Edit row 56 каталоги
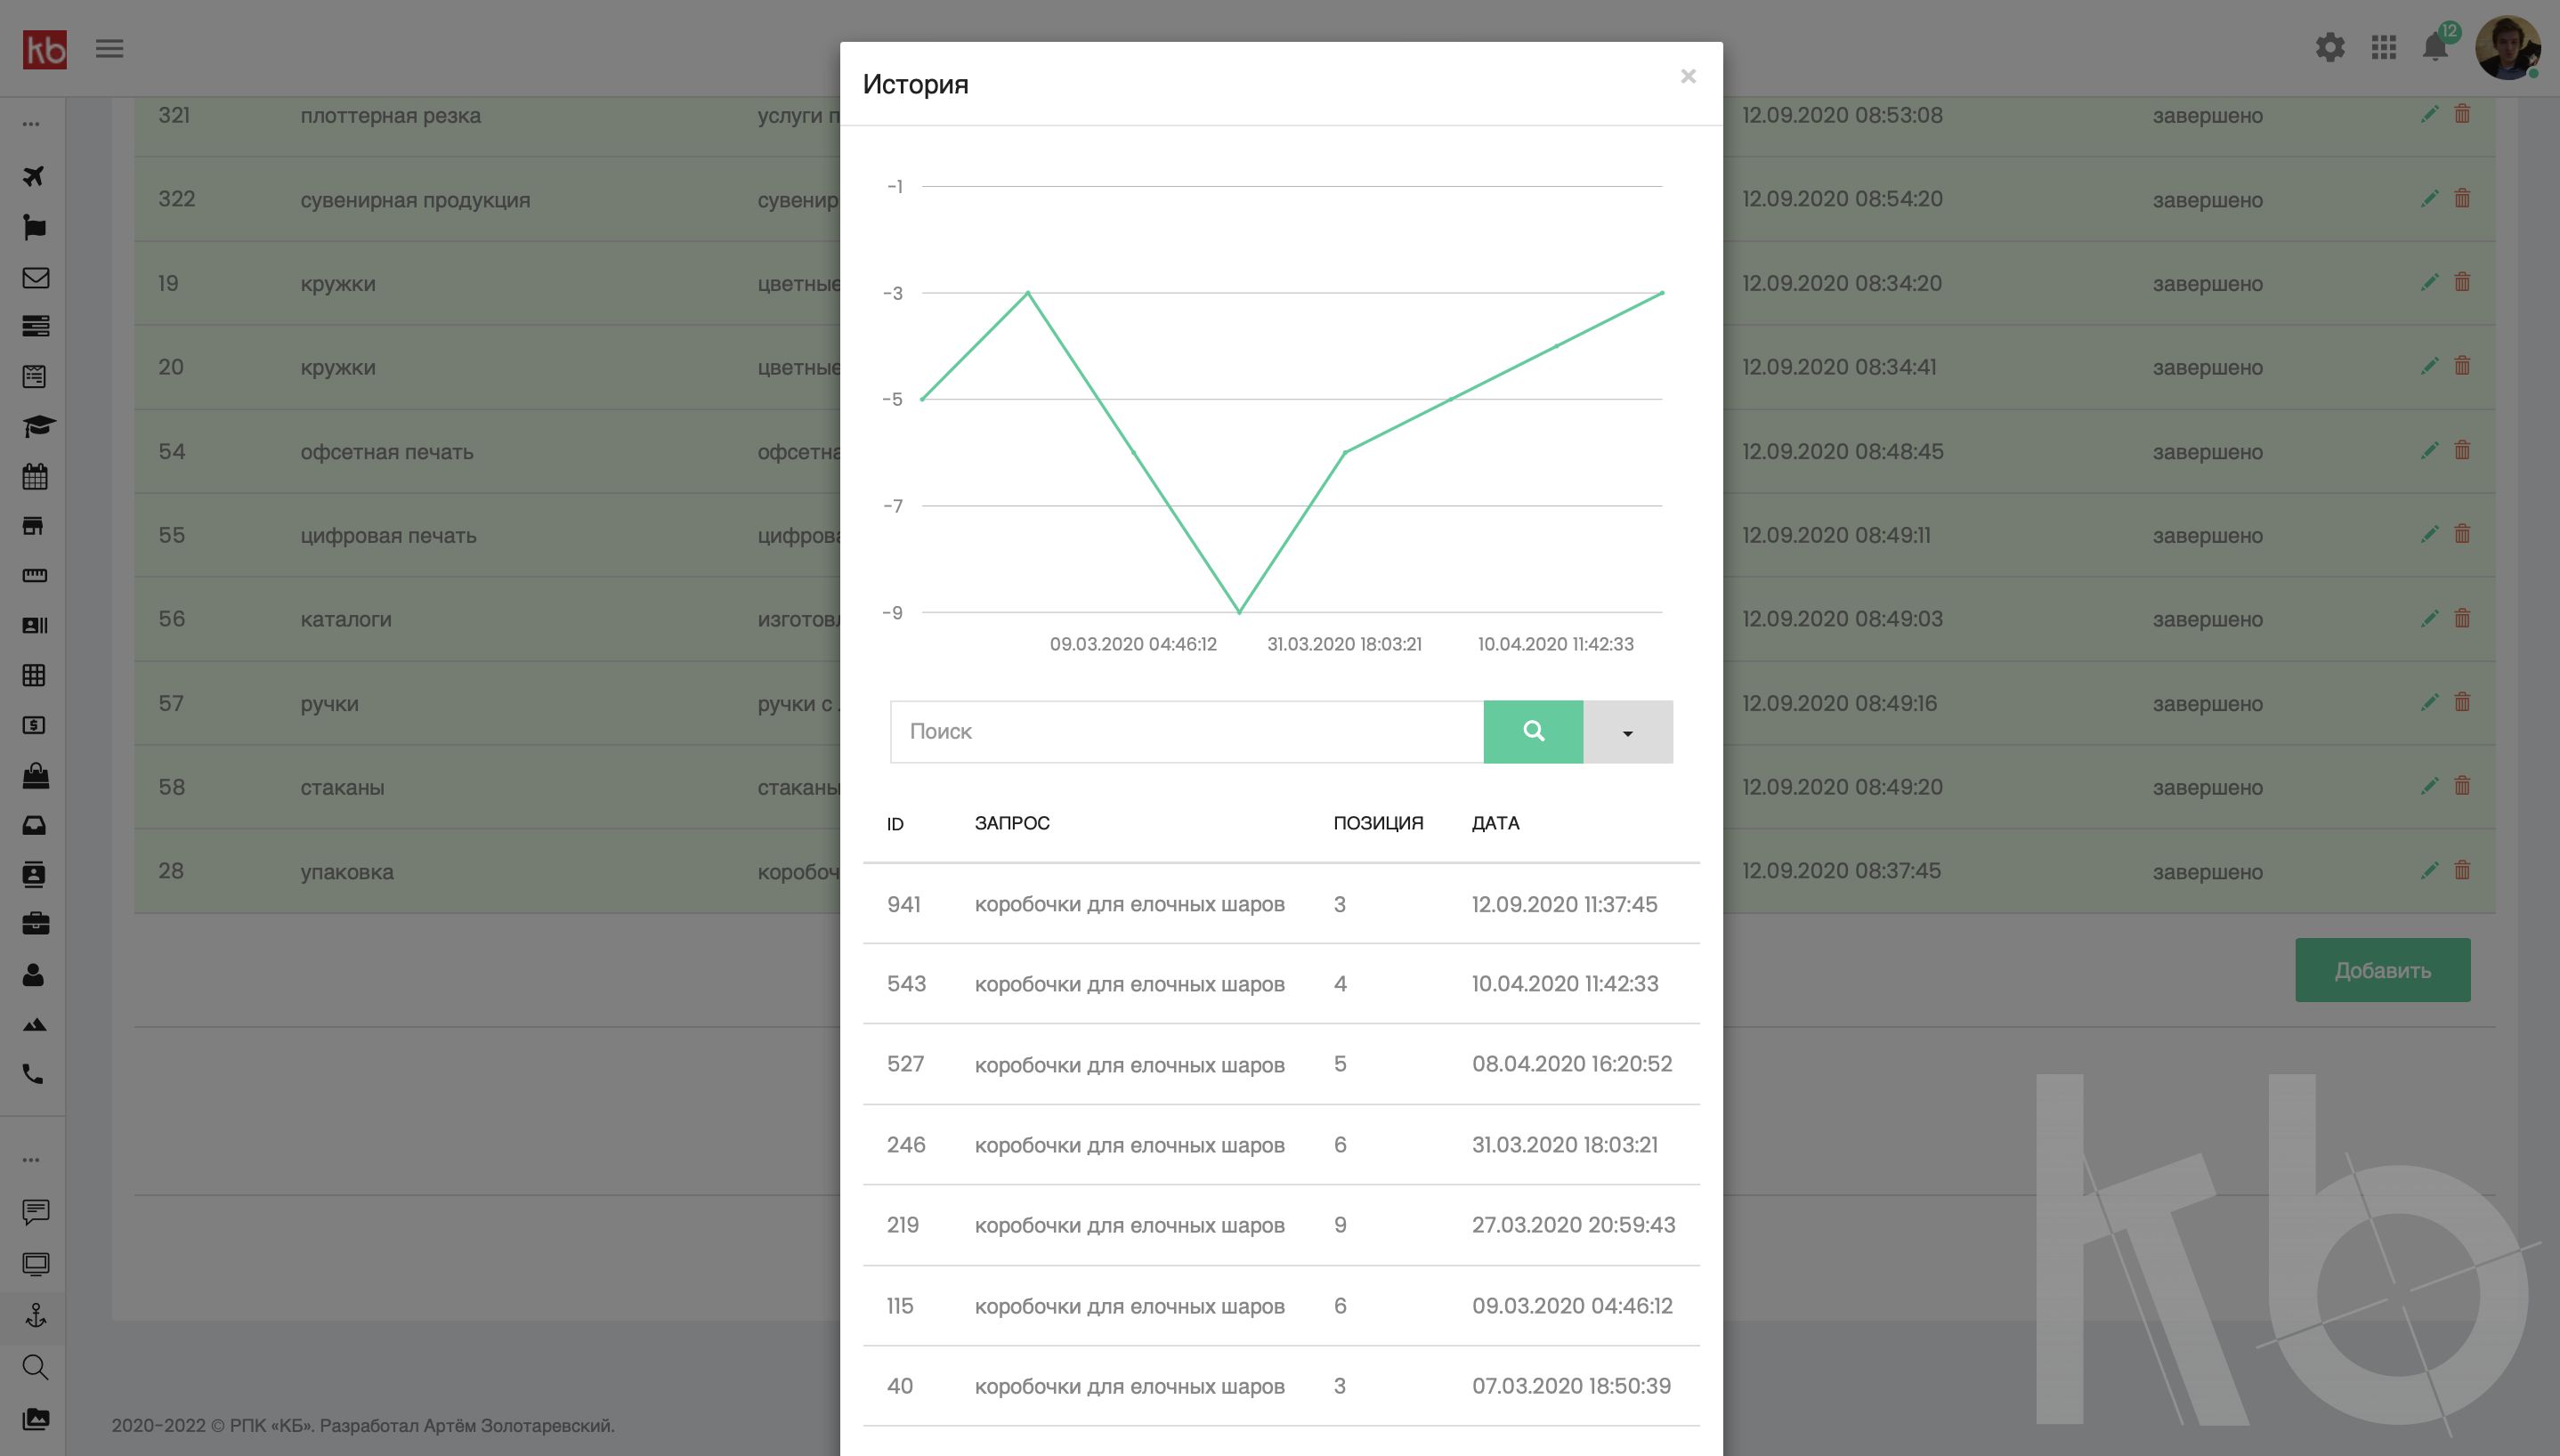Screen dimensions: 2560x1456 click(2429, 618)
